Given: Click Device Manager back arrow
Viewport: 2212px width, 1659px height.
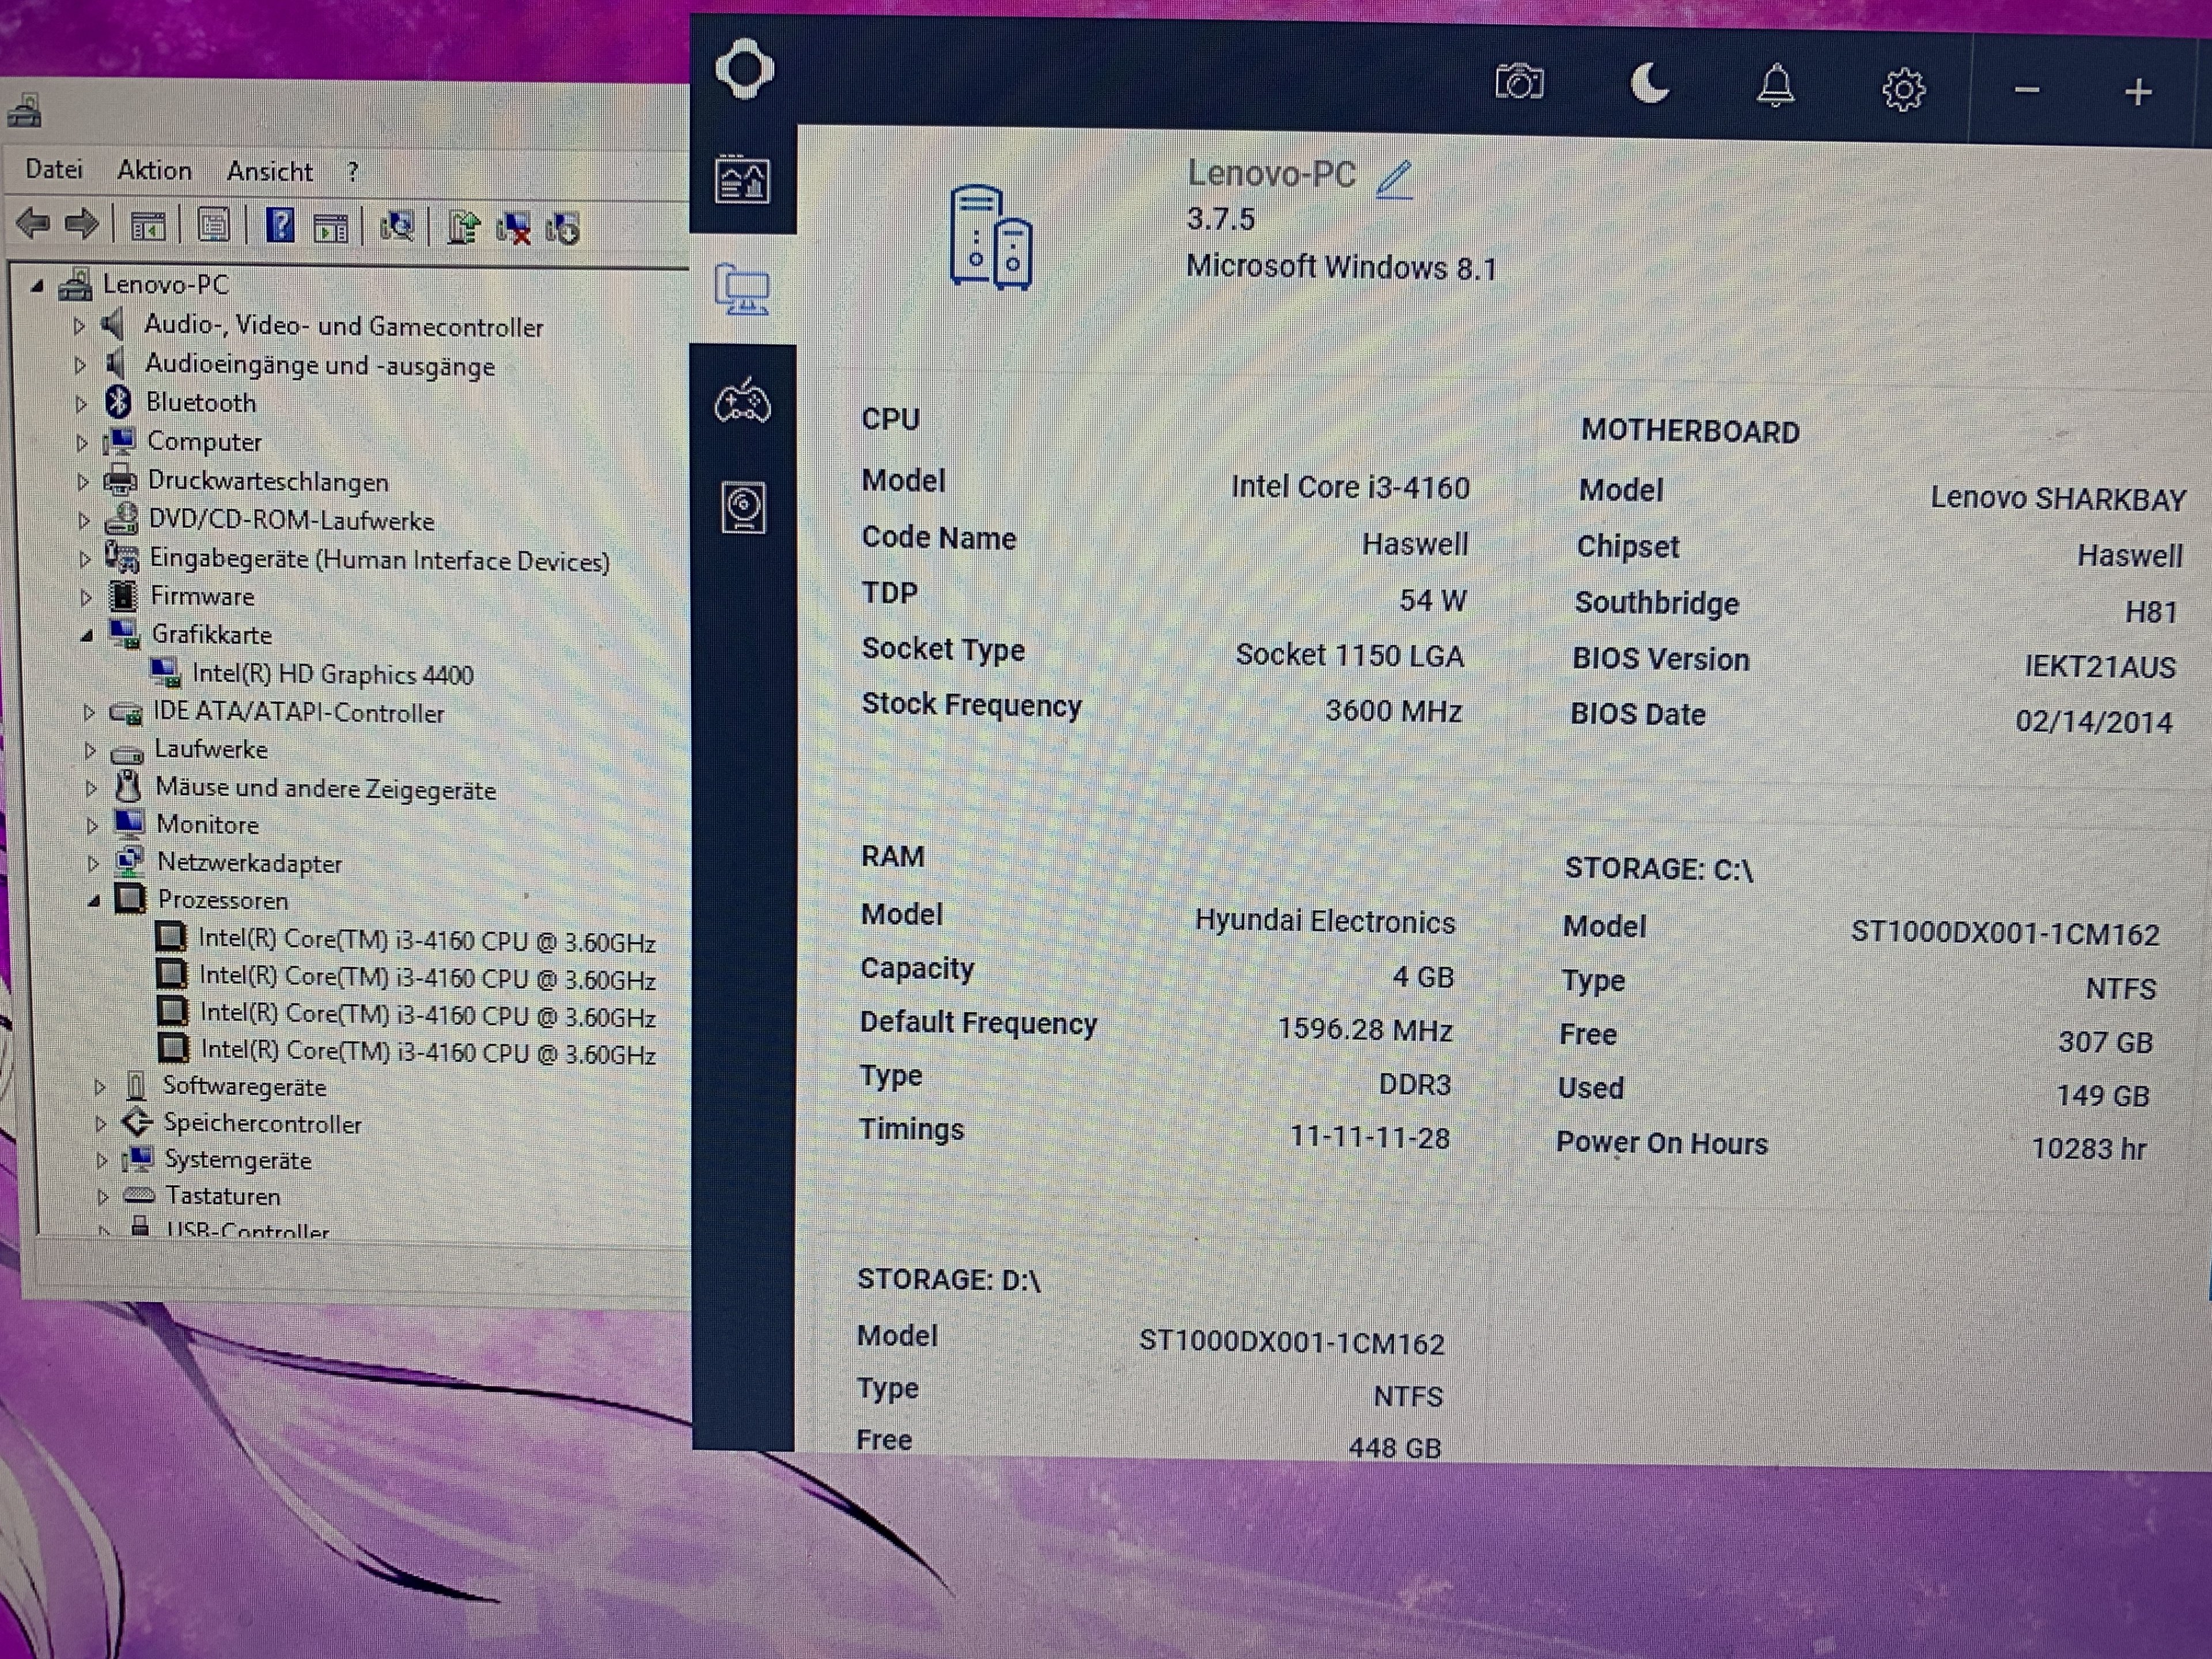Looking at the screenshot, I should point(33,223).
